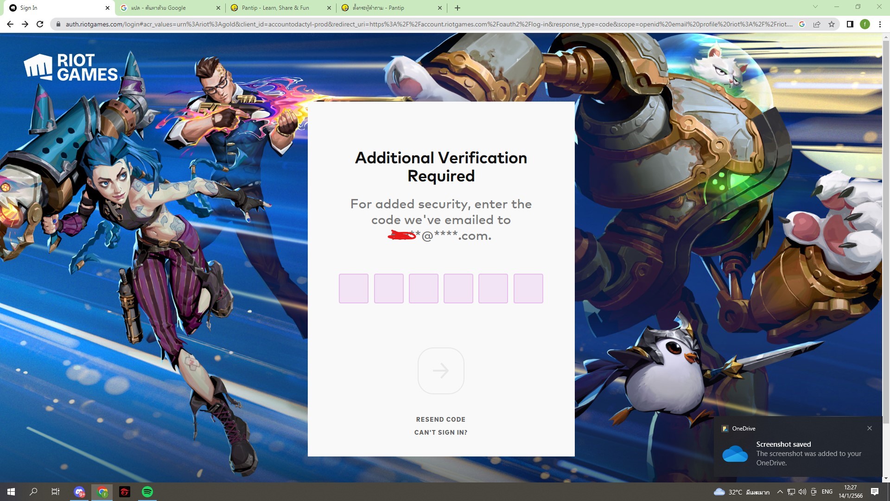Viewport: 890px width, 501px height.
Task: Click the second verification code box
Action: [389, 289]
